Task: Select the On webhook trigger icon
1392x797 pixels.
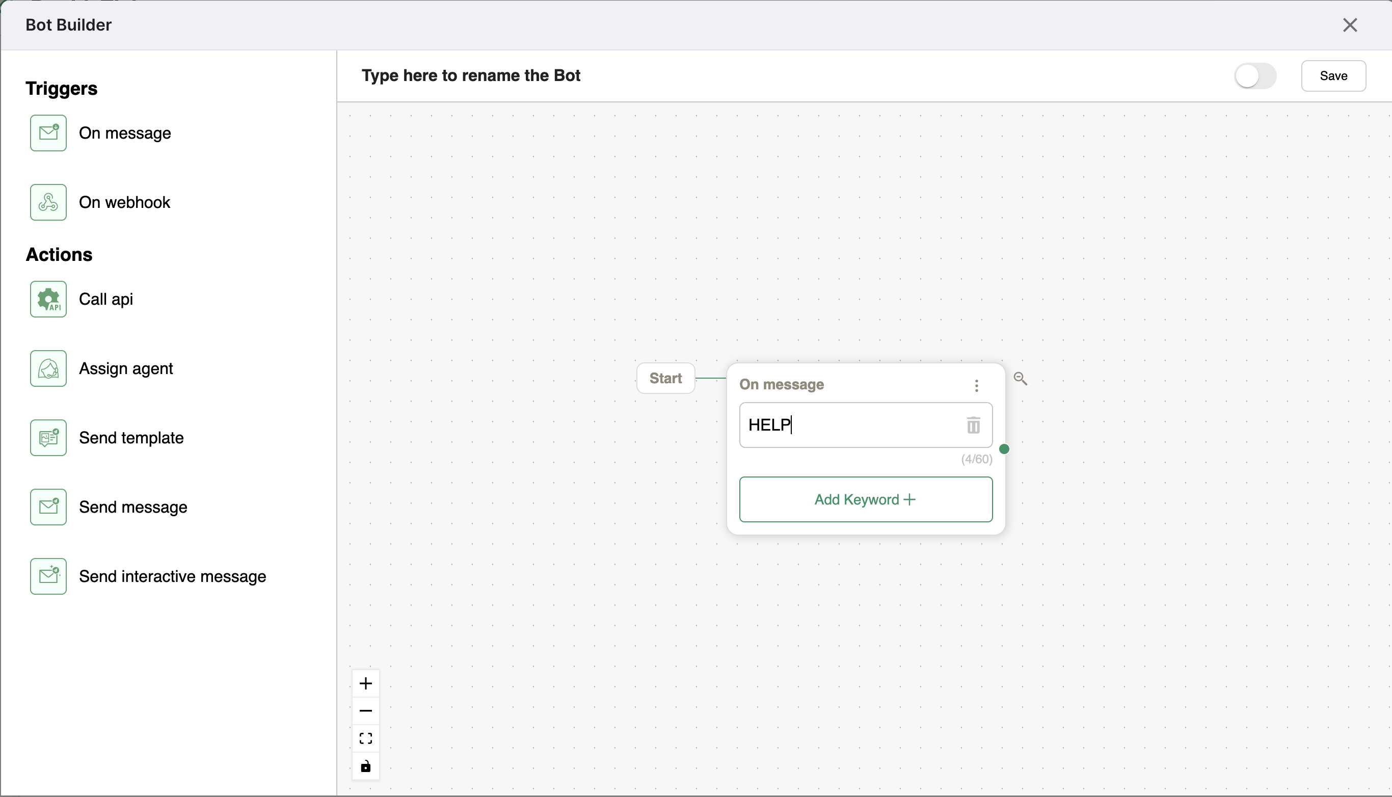Action: tap(48, 202)
